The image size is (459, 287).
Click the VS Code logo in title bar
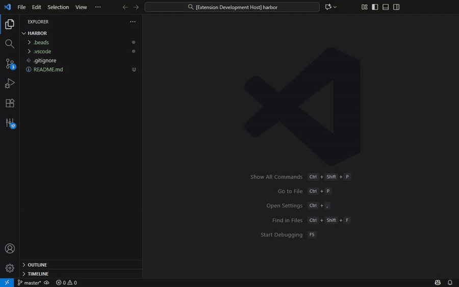(x=7, y=7)
